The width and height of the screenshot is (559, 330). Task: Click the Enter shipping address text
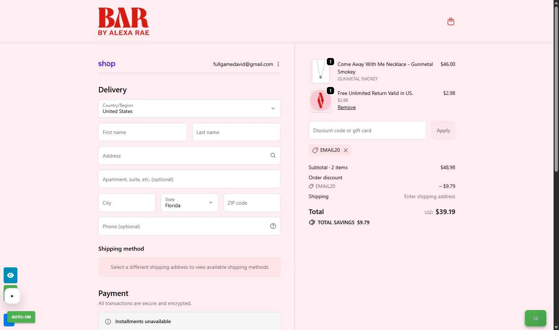[430, 196]
